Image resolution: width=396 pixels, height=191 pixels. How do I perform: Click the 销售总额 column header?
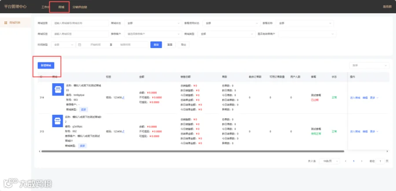click(186, 77)
